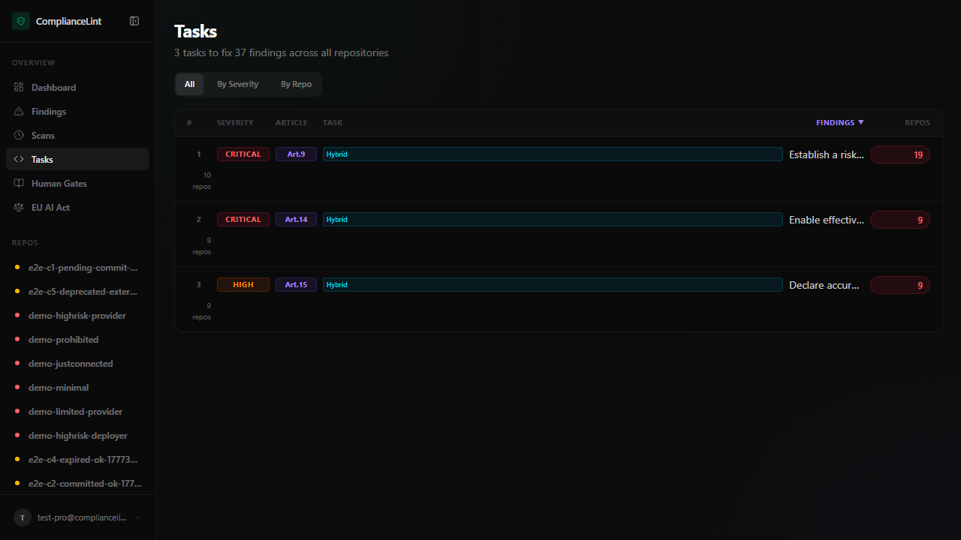Open EU AI Act via the scales icon
The height and width of the screenshot is (540, 961).
tap(19, 208)
